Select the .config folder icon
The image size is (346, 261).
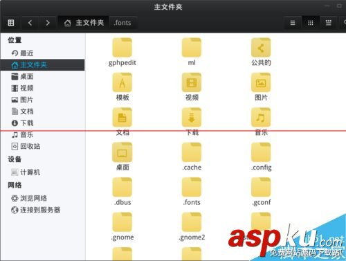(x=261, y=152)
